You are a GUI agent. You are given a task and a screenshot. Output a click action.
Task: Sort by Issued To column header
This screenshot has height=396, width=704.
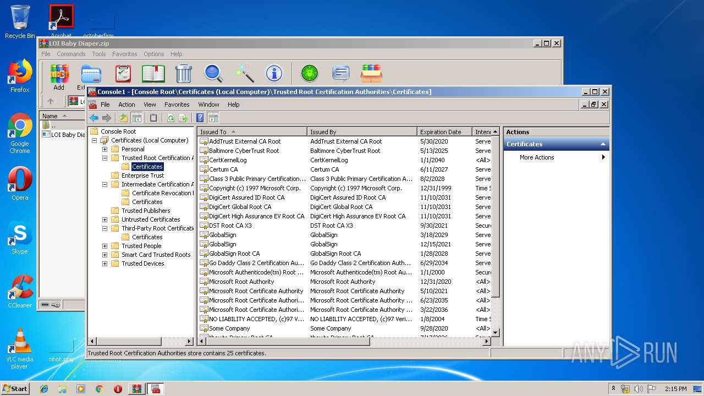tap(252, 132)
